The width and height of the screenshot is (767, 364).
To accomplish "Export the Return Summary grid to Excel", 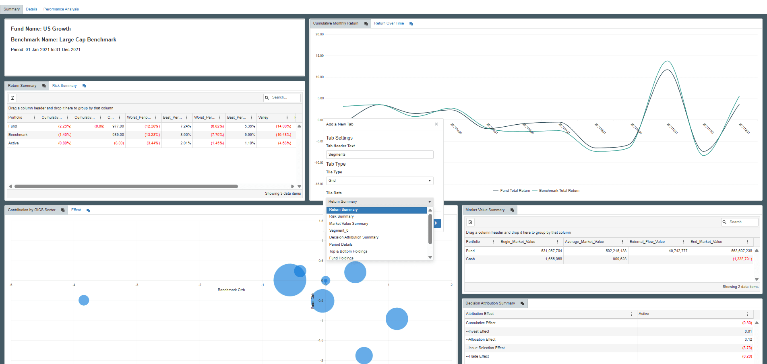I will [12, 98].
